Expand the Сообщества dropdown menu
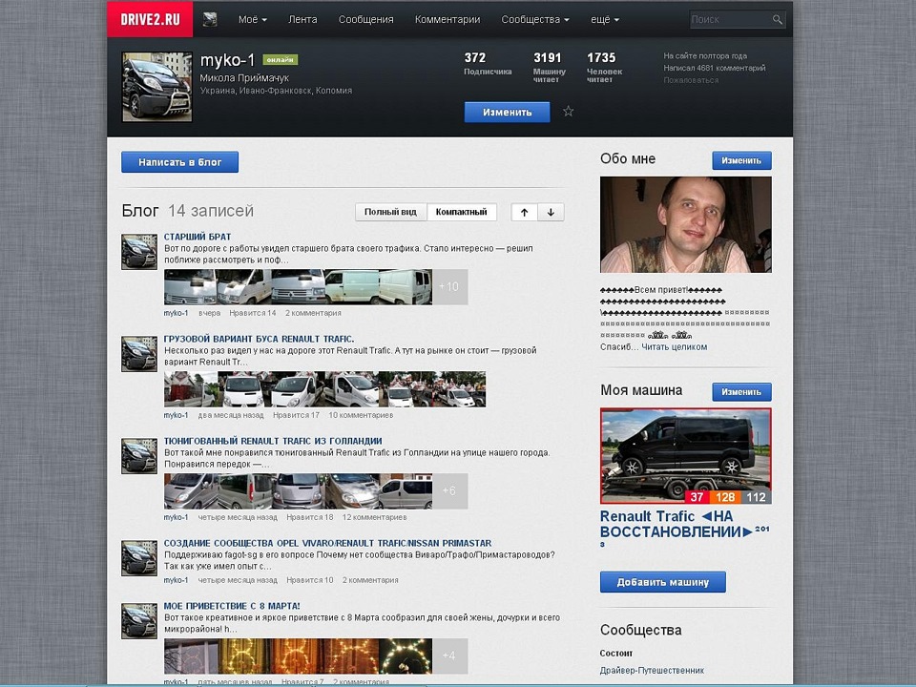 (535, 19)
